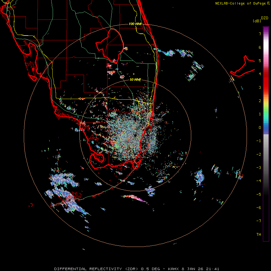This screenshot has height=271, width=271.
Task: Click the [dB] units label
Action: pyautogui.click(x=257, y=21)
